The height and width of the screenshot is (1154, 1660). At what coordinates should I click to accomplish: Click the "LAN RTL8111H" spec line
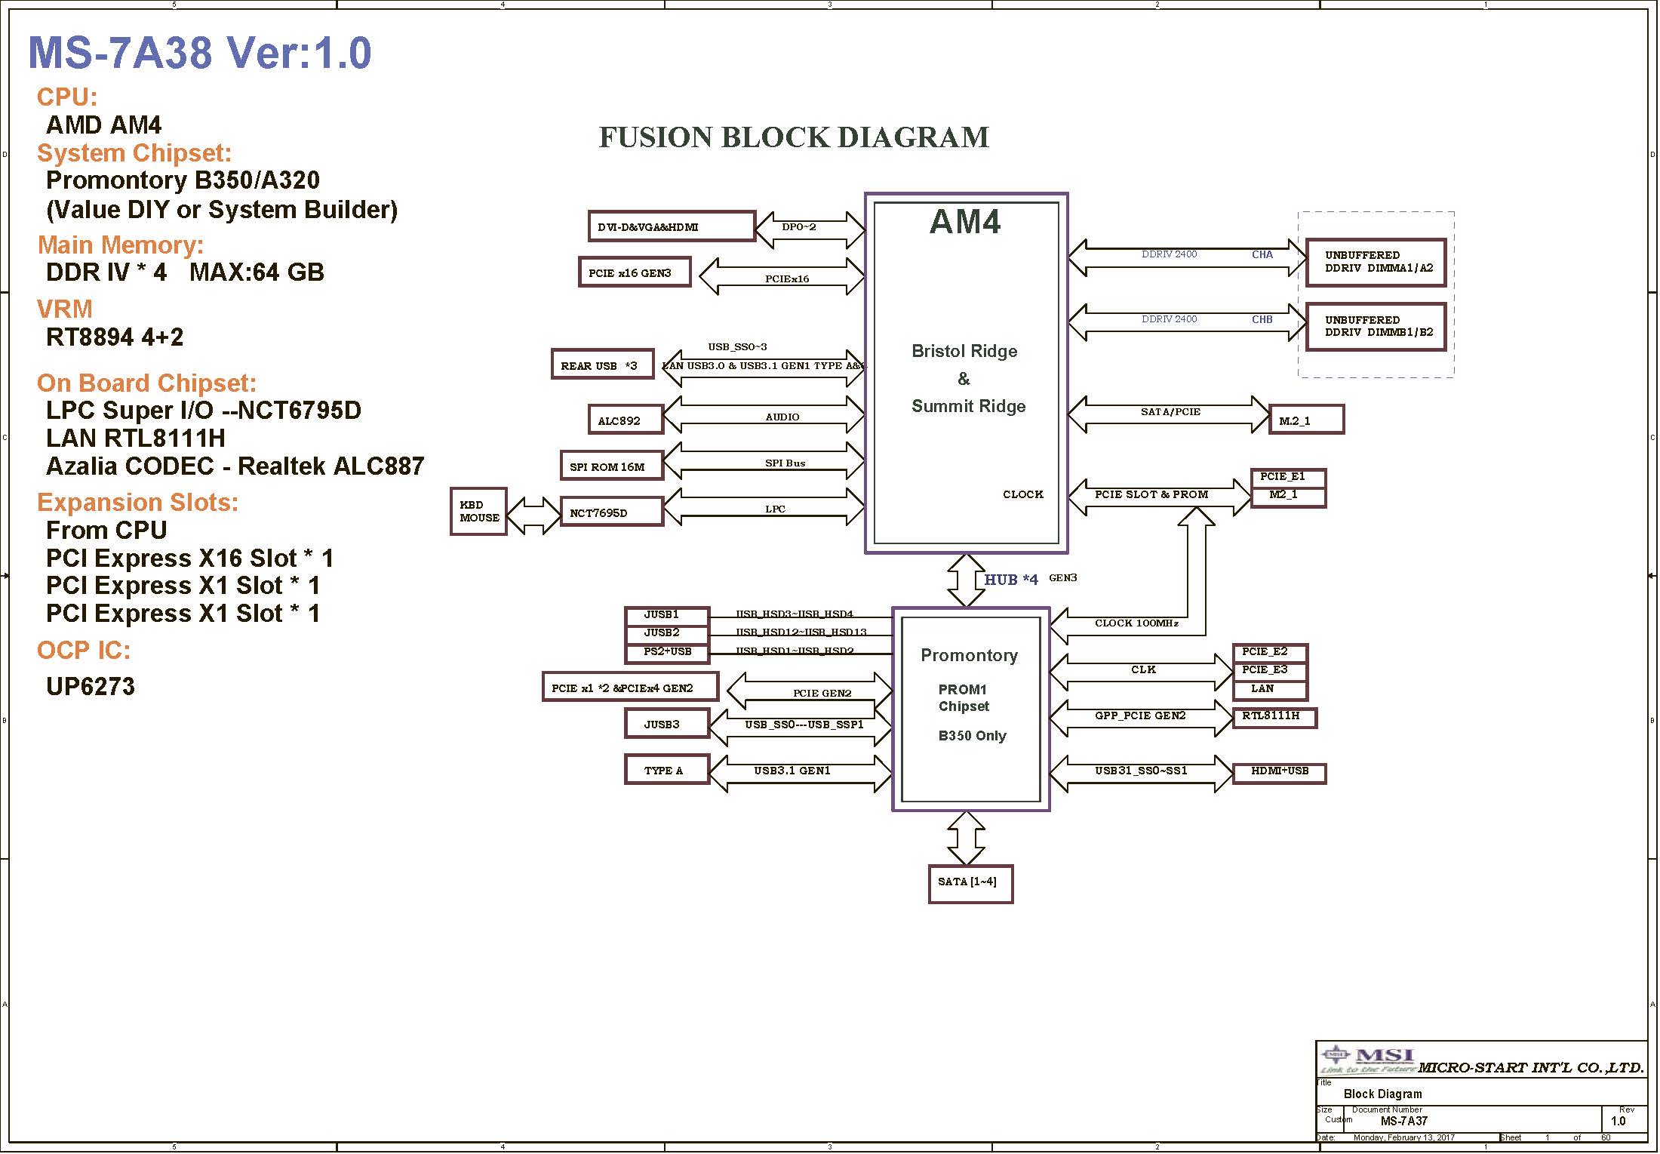(x=136, y=439)
